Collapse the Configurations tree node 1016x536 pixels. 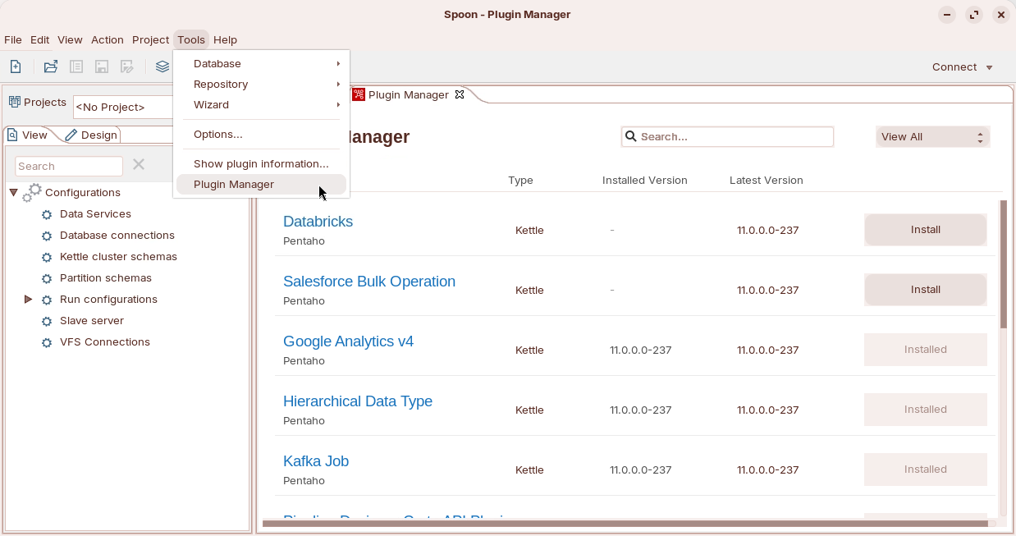(14, 193)
